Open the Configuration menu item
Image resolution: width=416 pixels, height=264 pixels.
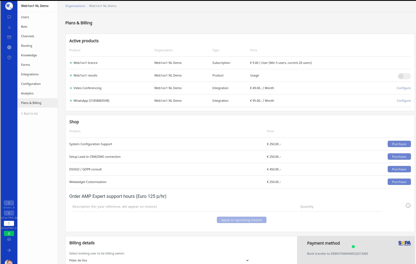tap(37, 84)
